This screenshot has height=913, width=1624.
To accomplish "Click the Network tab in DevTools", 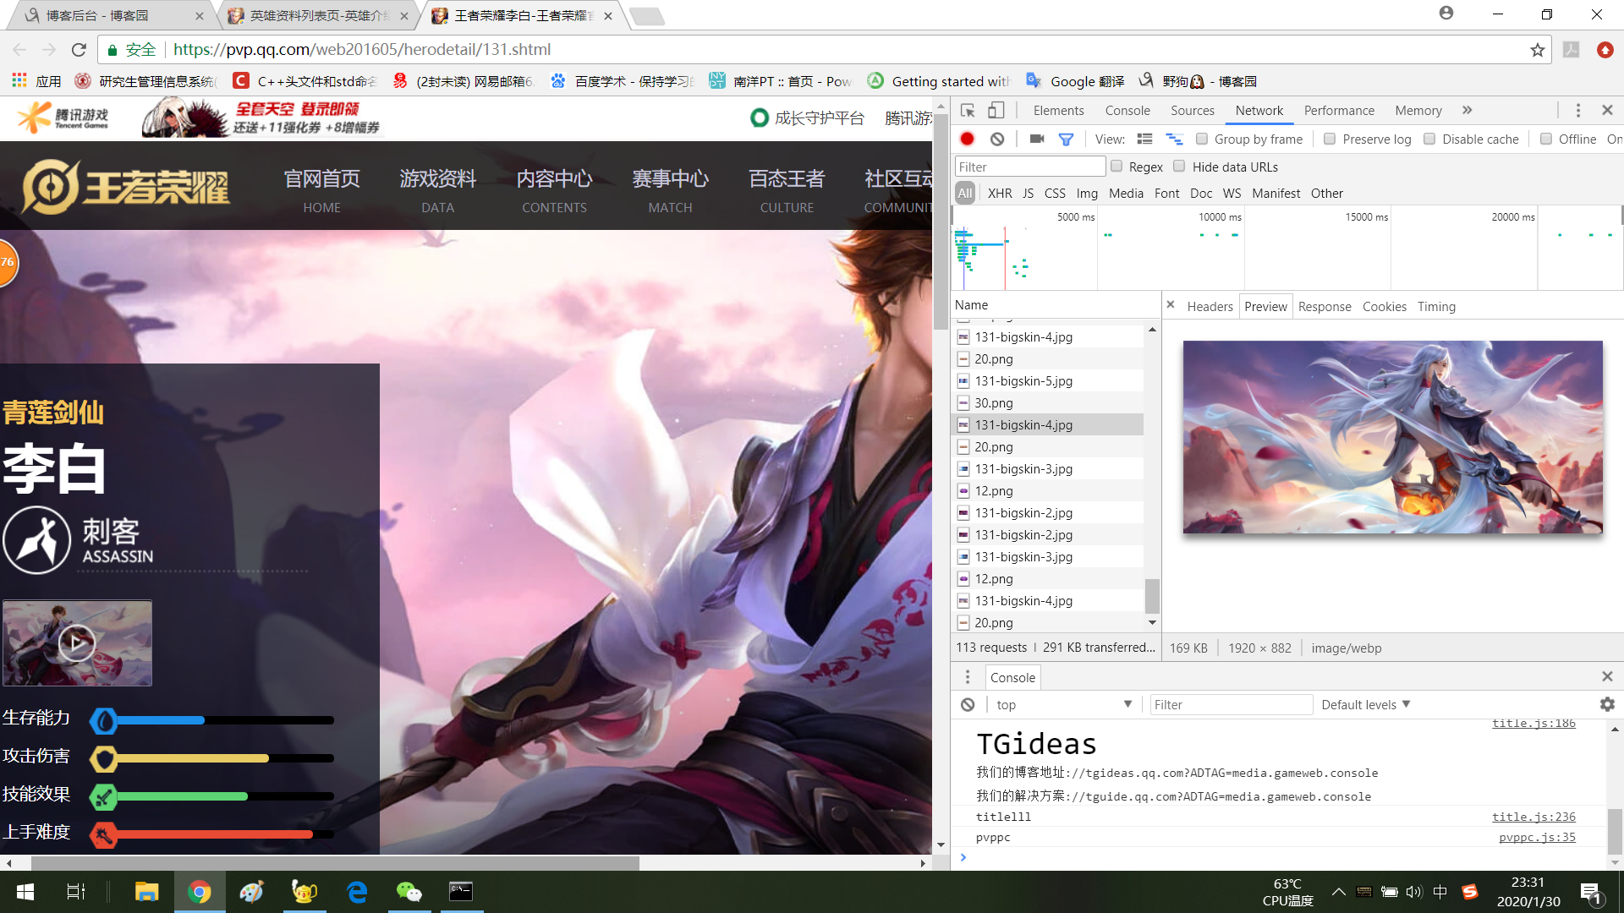I will pyautogui.click(x=1258, y=109).
